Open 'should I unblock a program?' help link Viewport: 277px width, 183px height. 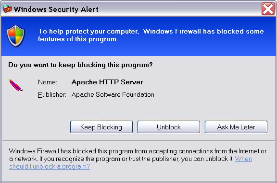point(50,166)
